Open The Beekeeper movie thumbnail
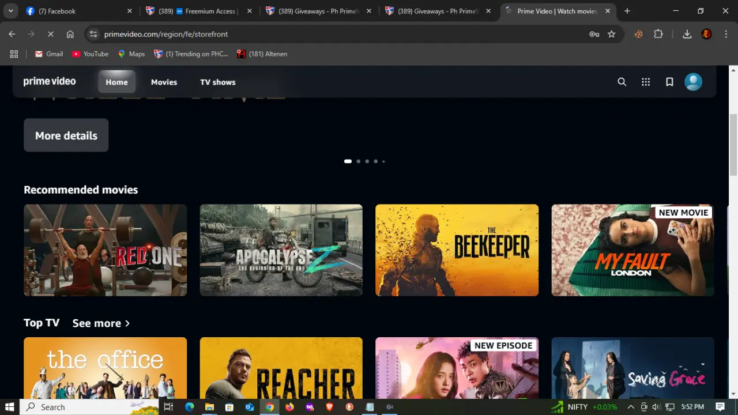This screenshot has width=738, height=415. (x=457, y=250)
